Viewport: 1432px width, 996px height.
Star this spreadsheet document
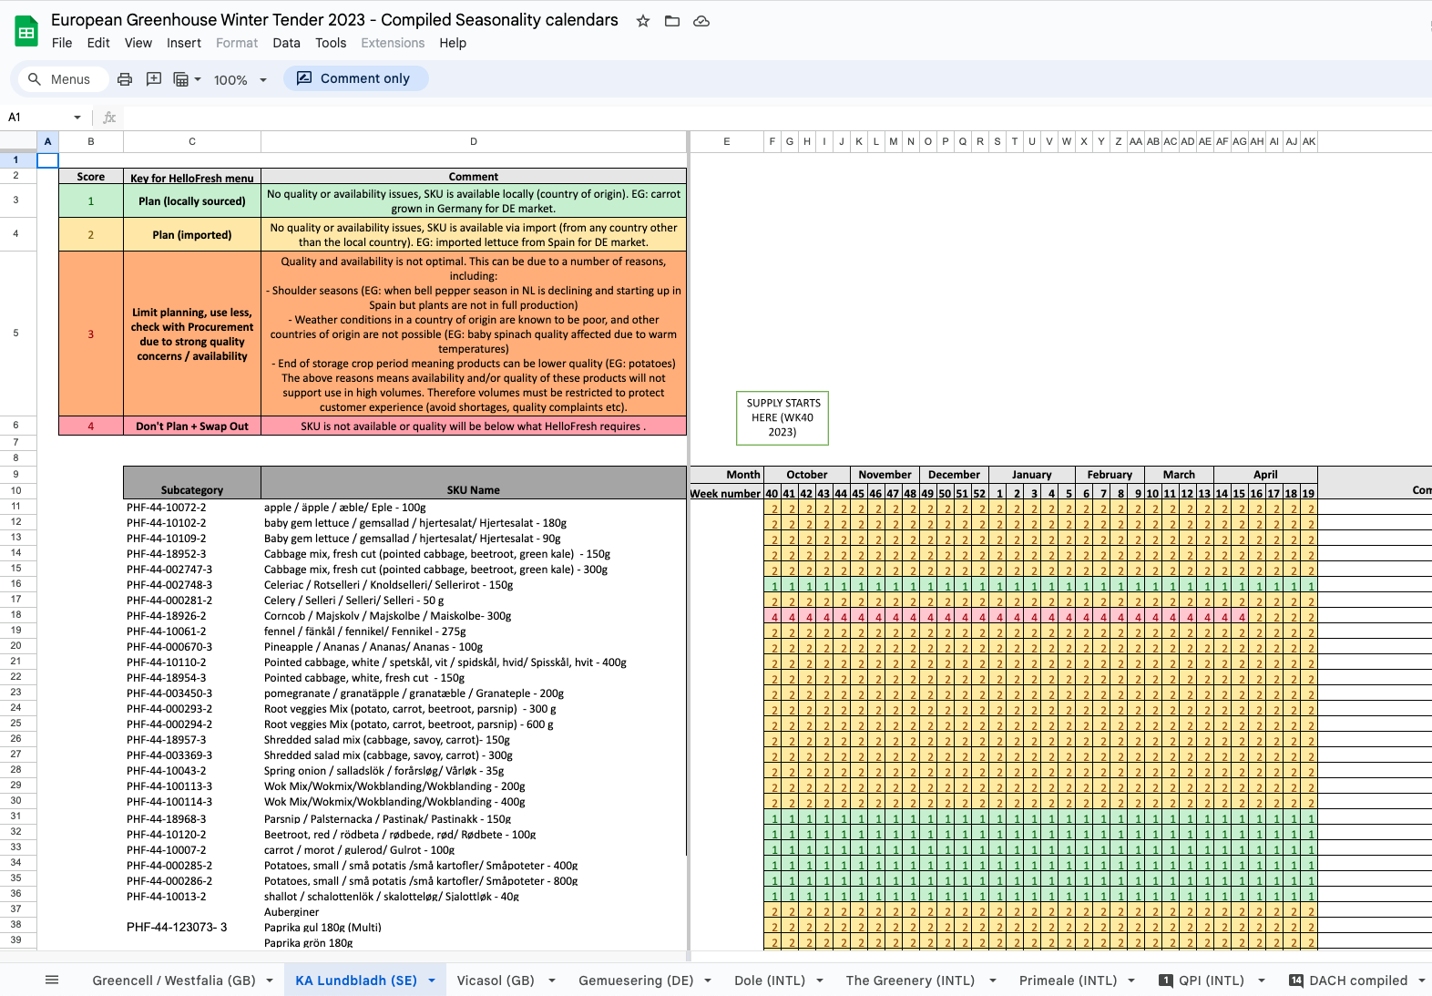coord(643,21)
